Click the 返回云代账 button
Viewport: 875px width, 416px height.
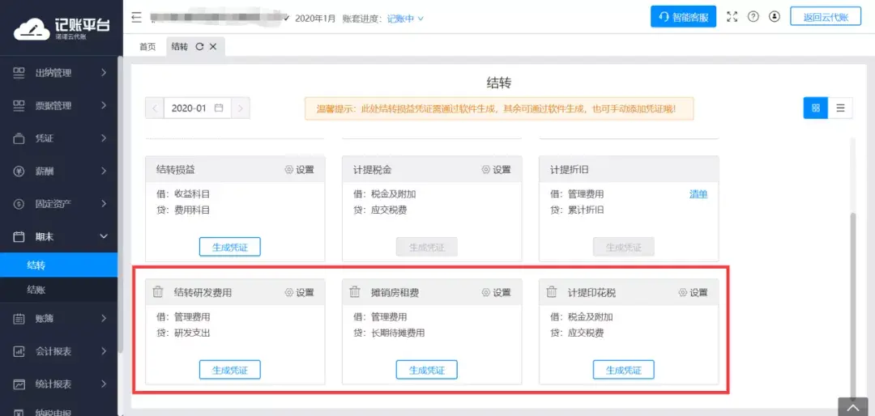826,17
